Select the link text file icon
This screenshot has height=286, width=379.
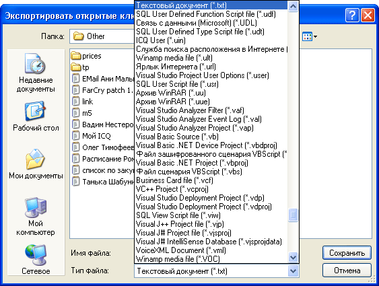pos(76,101)
